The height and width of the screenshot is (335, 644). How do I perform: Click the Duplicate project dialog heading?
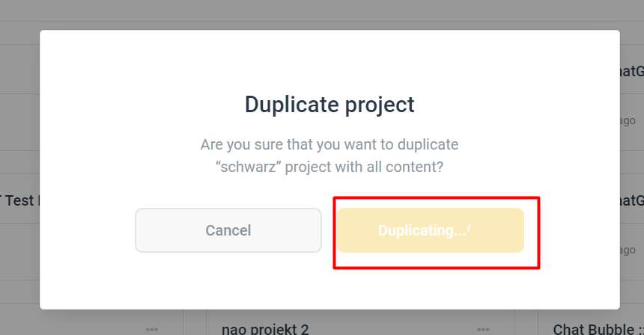[x=329, y=104]
